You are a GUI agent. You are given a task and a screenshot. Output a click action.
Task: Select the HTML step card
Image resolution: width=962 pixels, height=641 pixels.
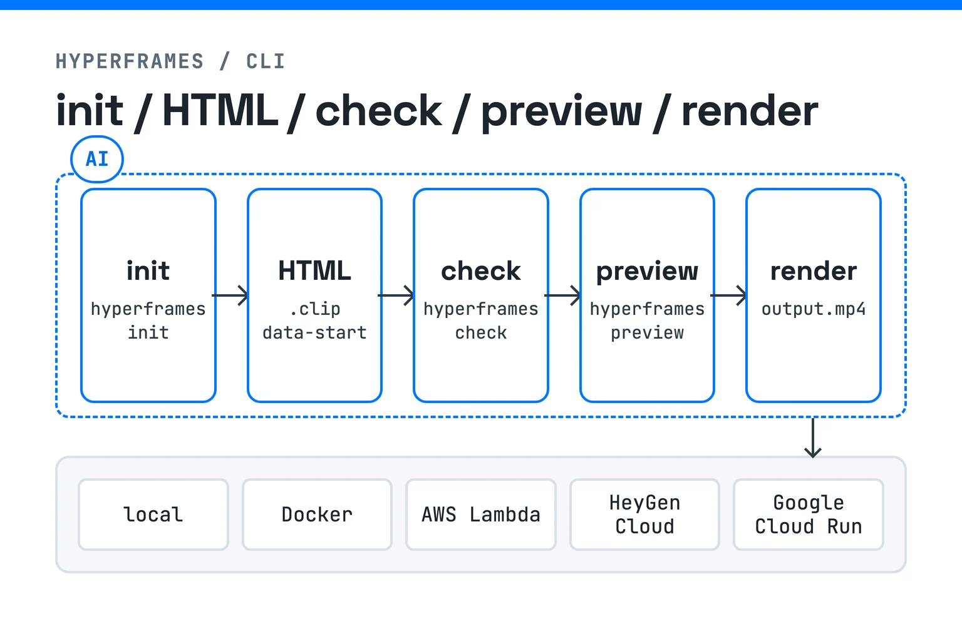coord(314,295)
